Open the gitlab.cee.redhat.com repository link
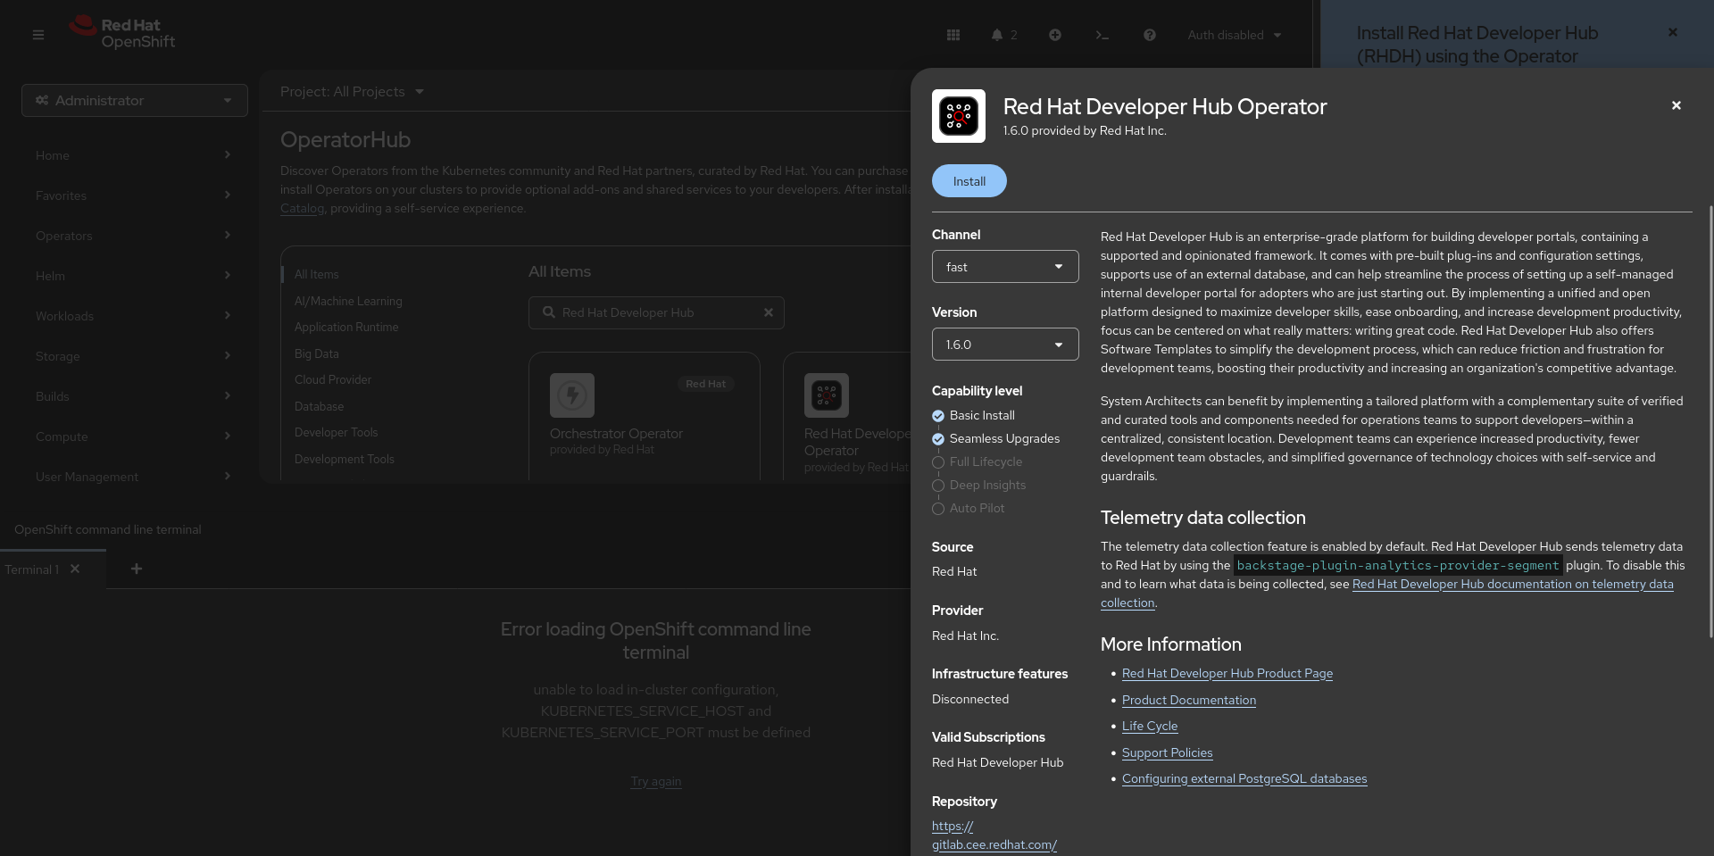Viewport: 1714px width, 856px height. (994, 835)
